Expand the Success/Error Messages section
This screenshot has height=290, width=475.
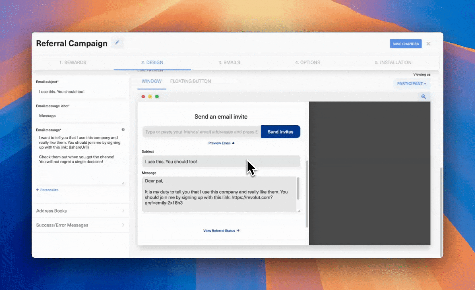81,225
